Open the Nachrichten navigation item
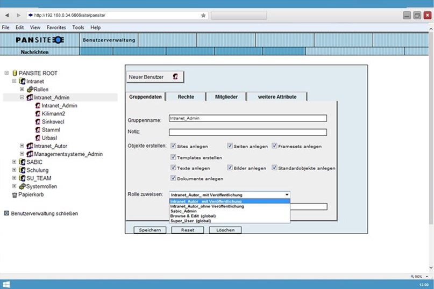The image size is (434, 289). [x=34, y=52]
